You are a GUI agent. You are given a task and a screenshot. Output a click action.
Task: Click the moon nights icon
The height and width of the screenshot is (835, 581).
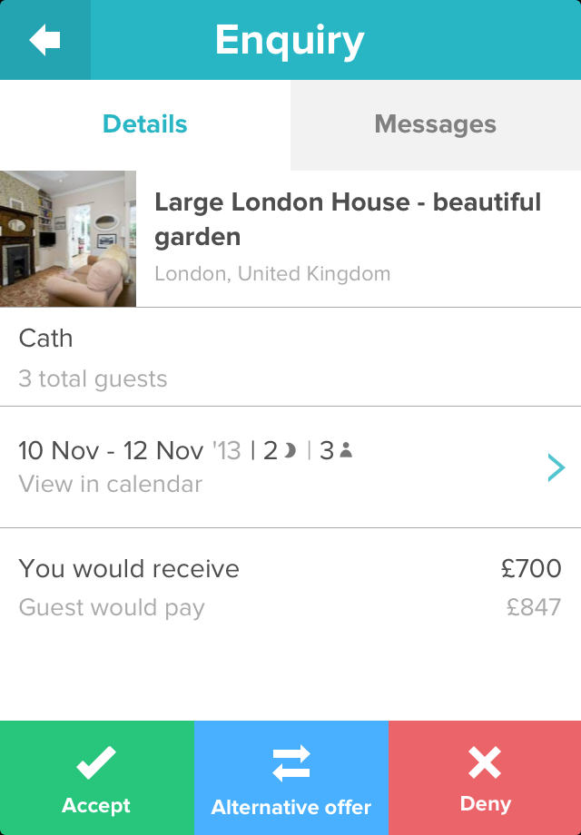[x=290, y=451]
